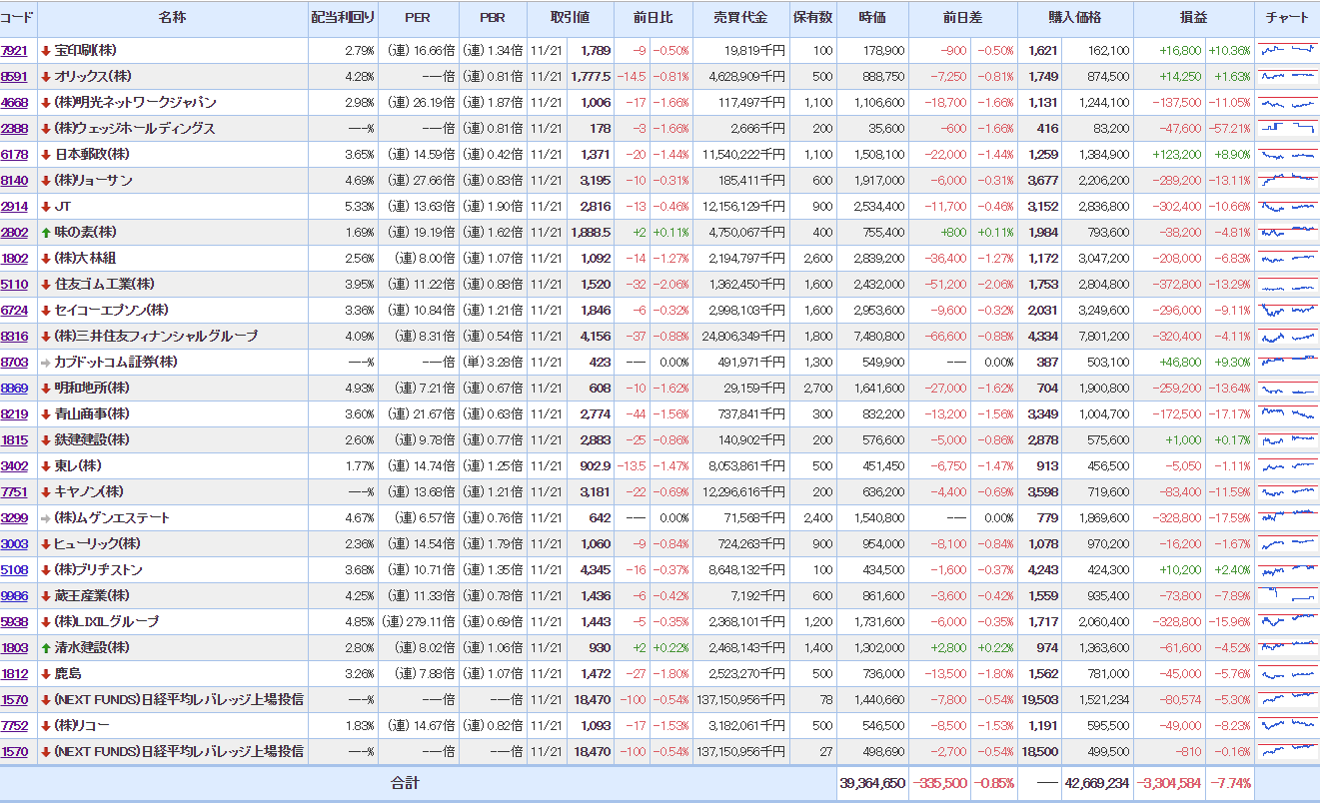Image resolution: width=1320 pixels, height=807 pixels.
Task: Click the 配当利回り column header
Action: coord(343,18)
